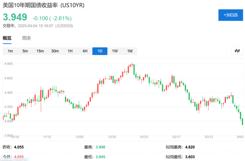
Task: Click the 02/17 date axis label
Action: (176, 137)
